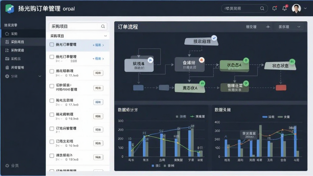Open blue link in unhighlighted 扬光订单管理 row

97,58
